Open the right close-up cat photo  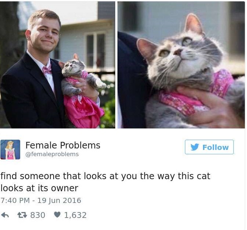[x=181, y=65]
